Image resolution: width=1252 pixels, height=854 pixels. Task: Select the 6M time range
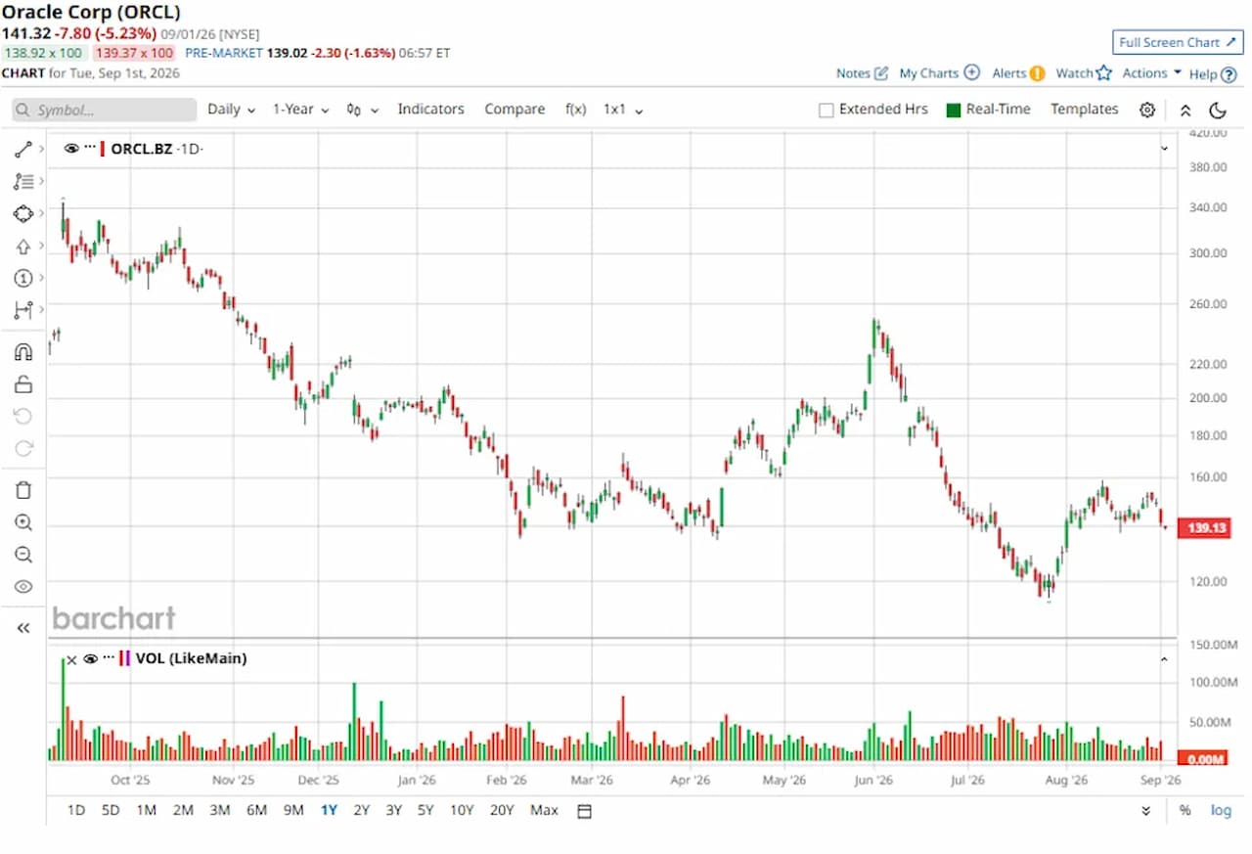256,810
